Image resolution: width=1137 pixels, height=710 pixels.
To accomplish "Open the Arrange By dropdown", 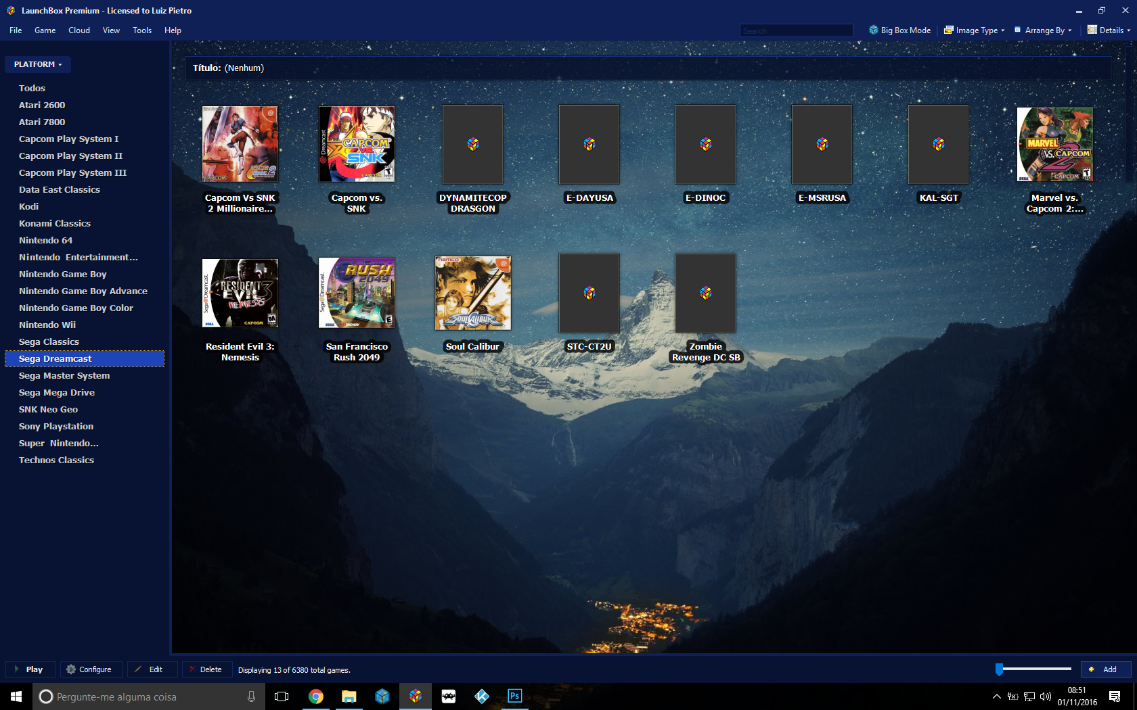I will click(x=1043, y=30).
